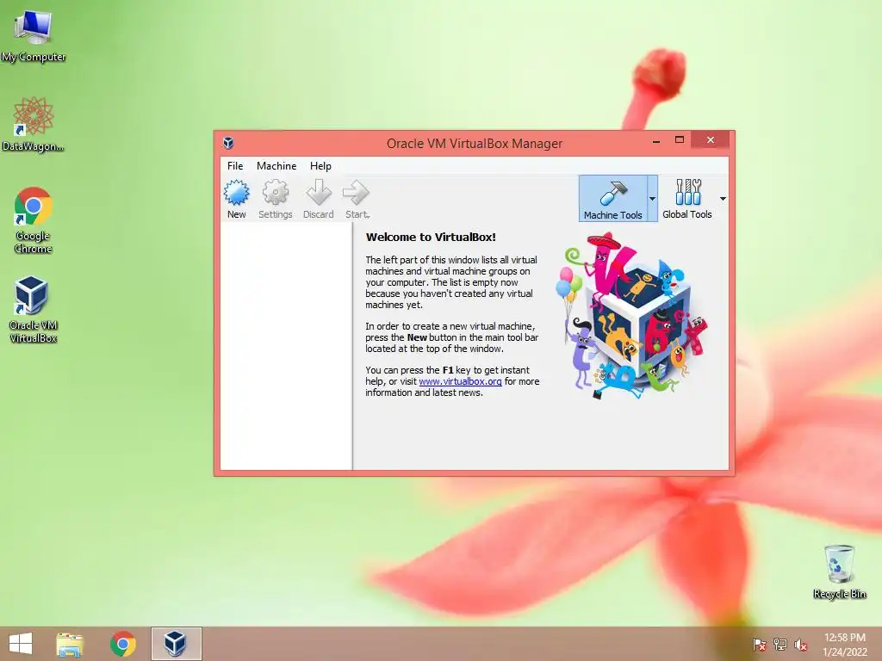Select the Machine Tools hammer button

612,199
